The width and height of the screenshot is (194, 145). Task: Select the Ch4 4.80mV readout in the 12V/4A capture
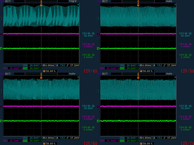pyautogui.click(x=88, y=56)
